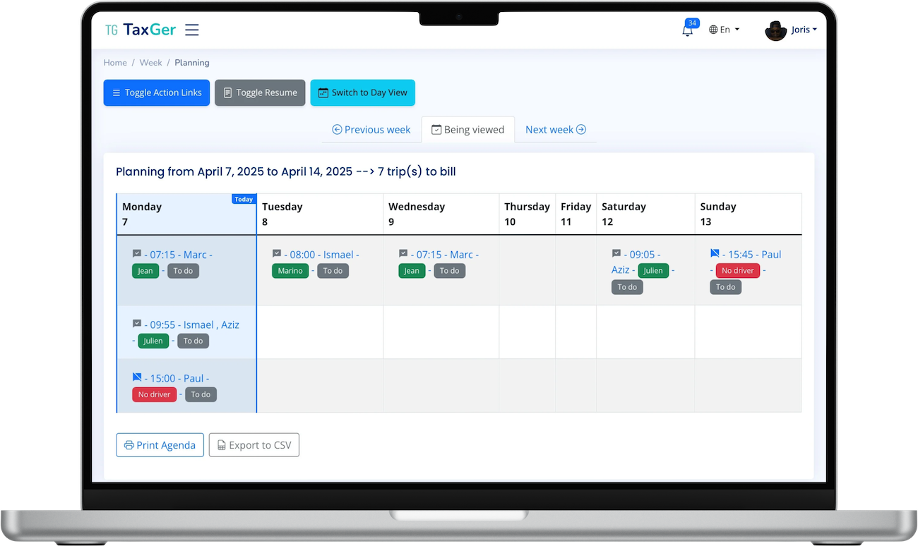
Task: Click Joris profile avatar picture
Action: coord(775,30)
